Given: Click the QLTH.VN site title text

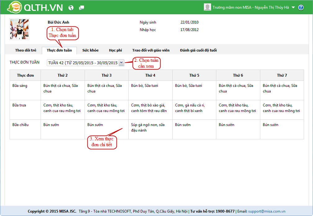Looking at the screenshot, I should [x=43, y=7].
